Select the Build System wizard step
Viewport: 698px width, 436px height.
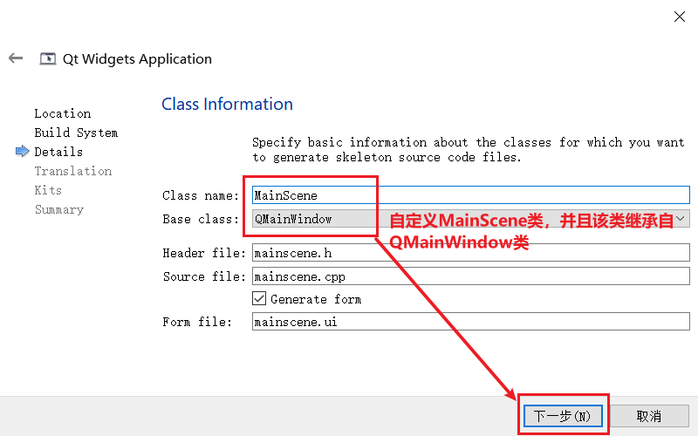pyautogui.click(x=76, y=133)
